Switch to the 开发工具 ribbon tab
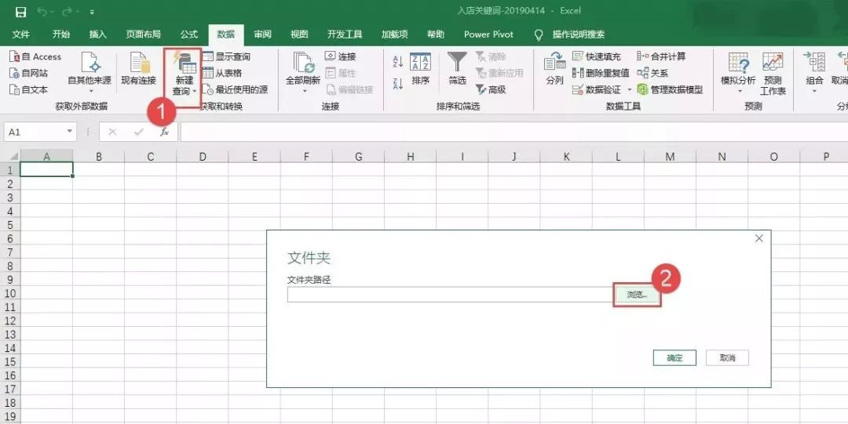Image resolution: width=848 pixels, height=424 pixels. click(345, 34)
